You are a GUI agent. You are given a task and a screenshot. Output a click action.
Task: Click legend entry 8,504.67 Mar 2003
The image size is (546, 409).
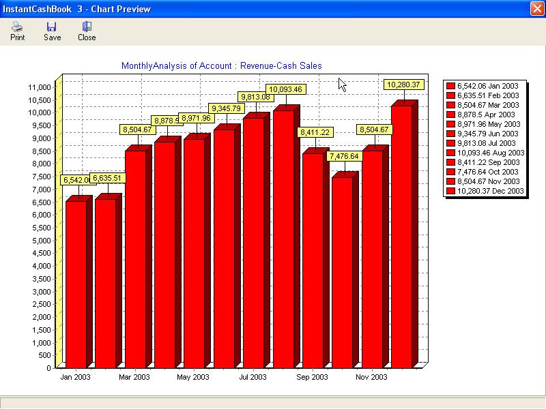click(488, 105)
